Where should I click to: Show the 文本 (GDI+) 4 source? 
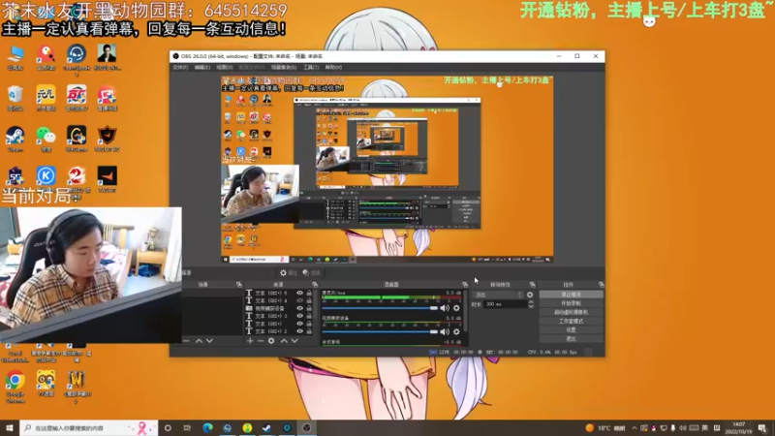tap(299, 300)
